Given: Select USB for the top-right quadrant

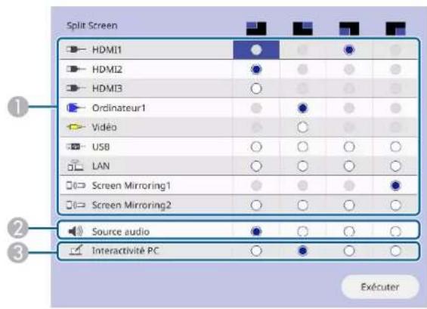Looking at the screenshot, I should click(302, 147).
